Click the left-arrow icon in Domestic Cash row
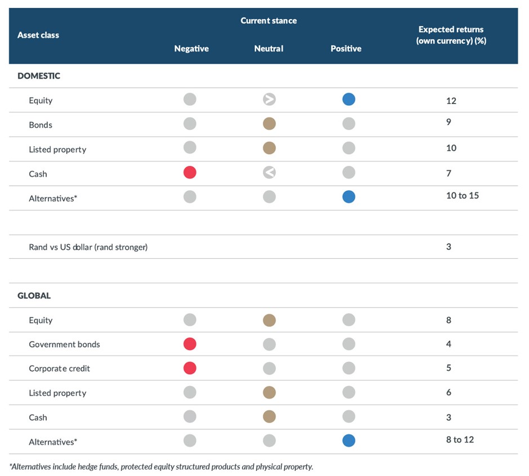The height and width of the screenshot is (476, 529). [269, 173]
